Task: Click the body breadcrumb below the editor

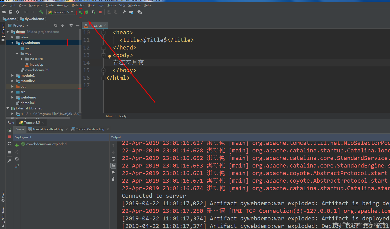Action: click(123, 116)
